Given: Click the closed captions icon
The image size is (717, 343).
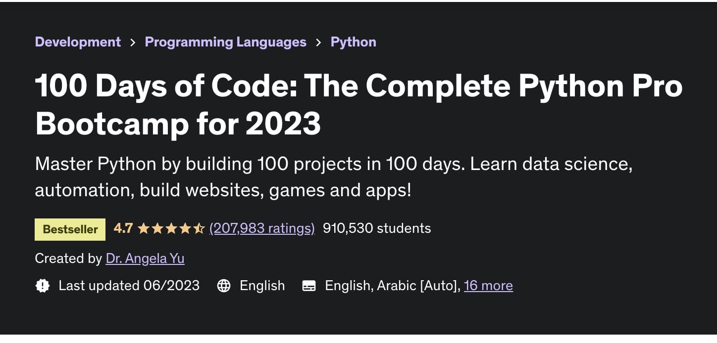Looking at the screenshot, I should tap(309, 286).
